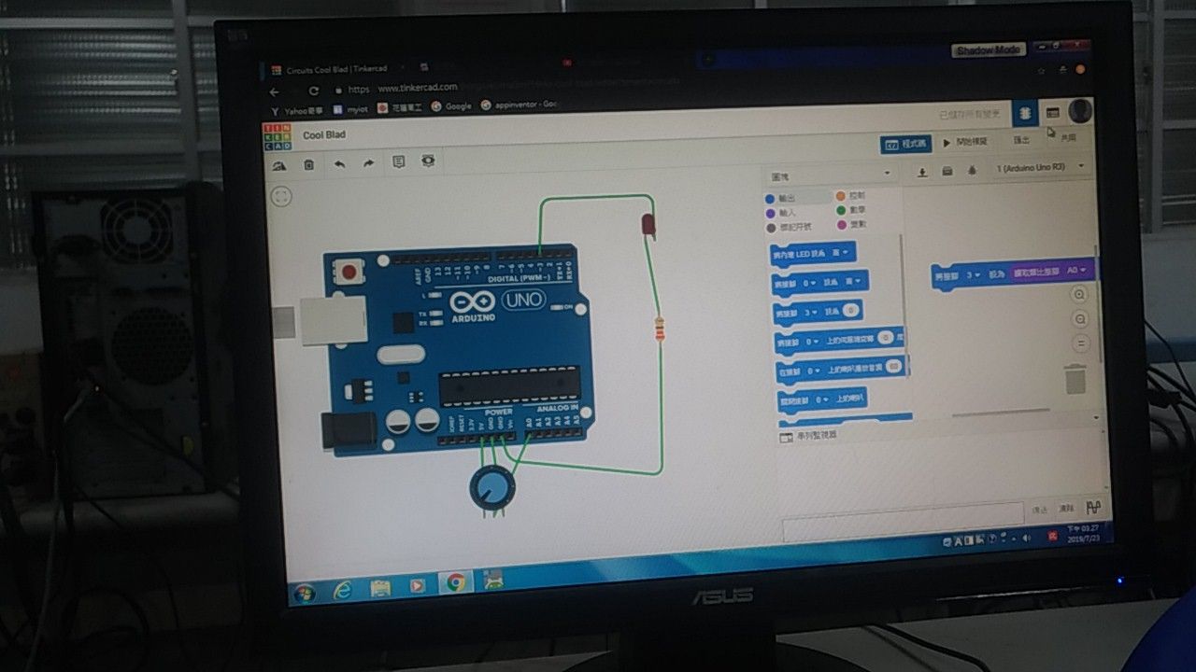The image size is (1196, 672).
Task: Select the blue Output block category
Action: (x=782, y=199)
